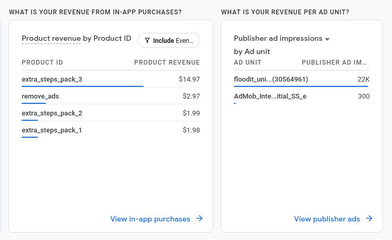Click extra_steps_pack_2 product ID
This screenshot has width=392, height=240.
[x=52, y=113]
